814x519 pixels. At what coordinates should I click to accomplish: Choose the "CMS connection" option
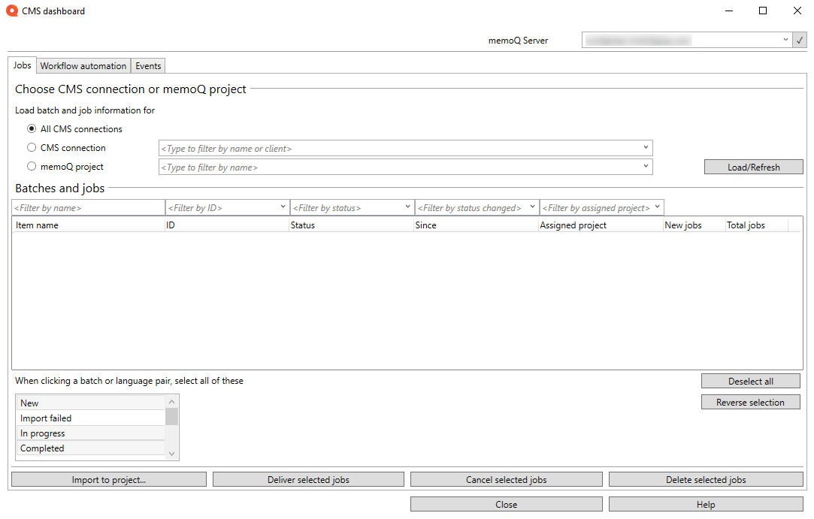32,147
